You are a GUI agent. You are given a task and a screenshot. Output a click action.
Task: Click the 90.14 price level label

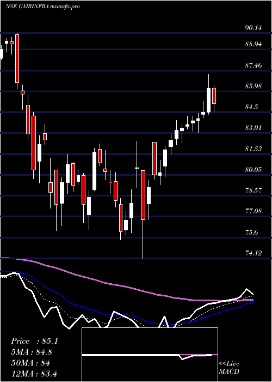point(254,28)
